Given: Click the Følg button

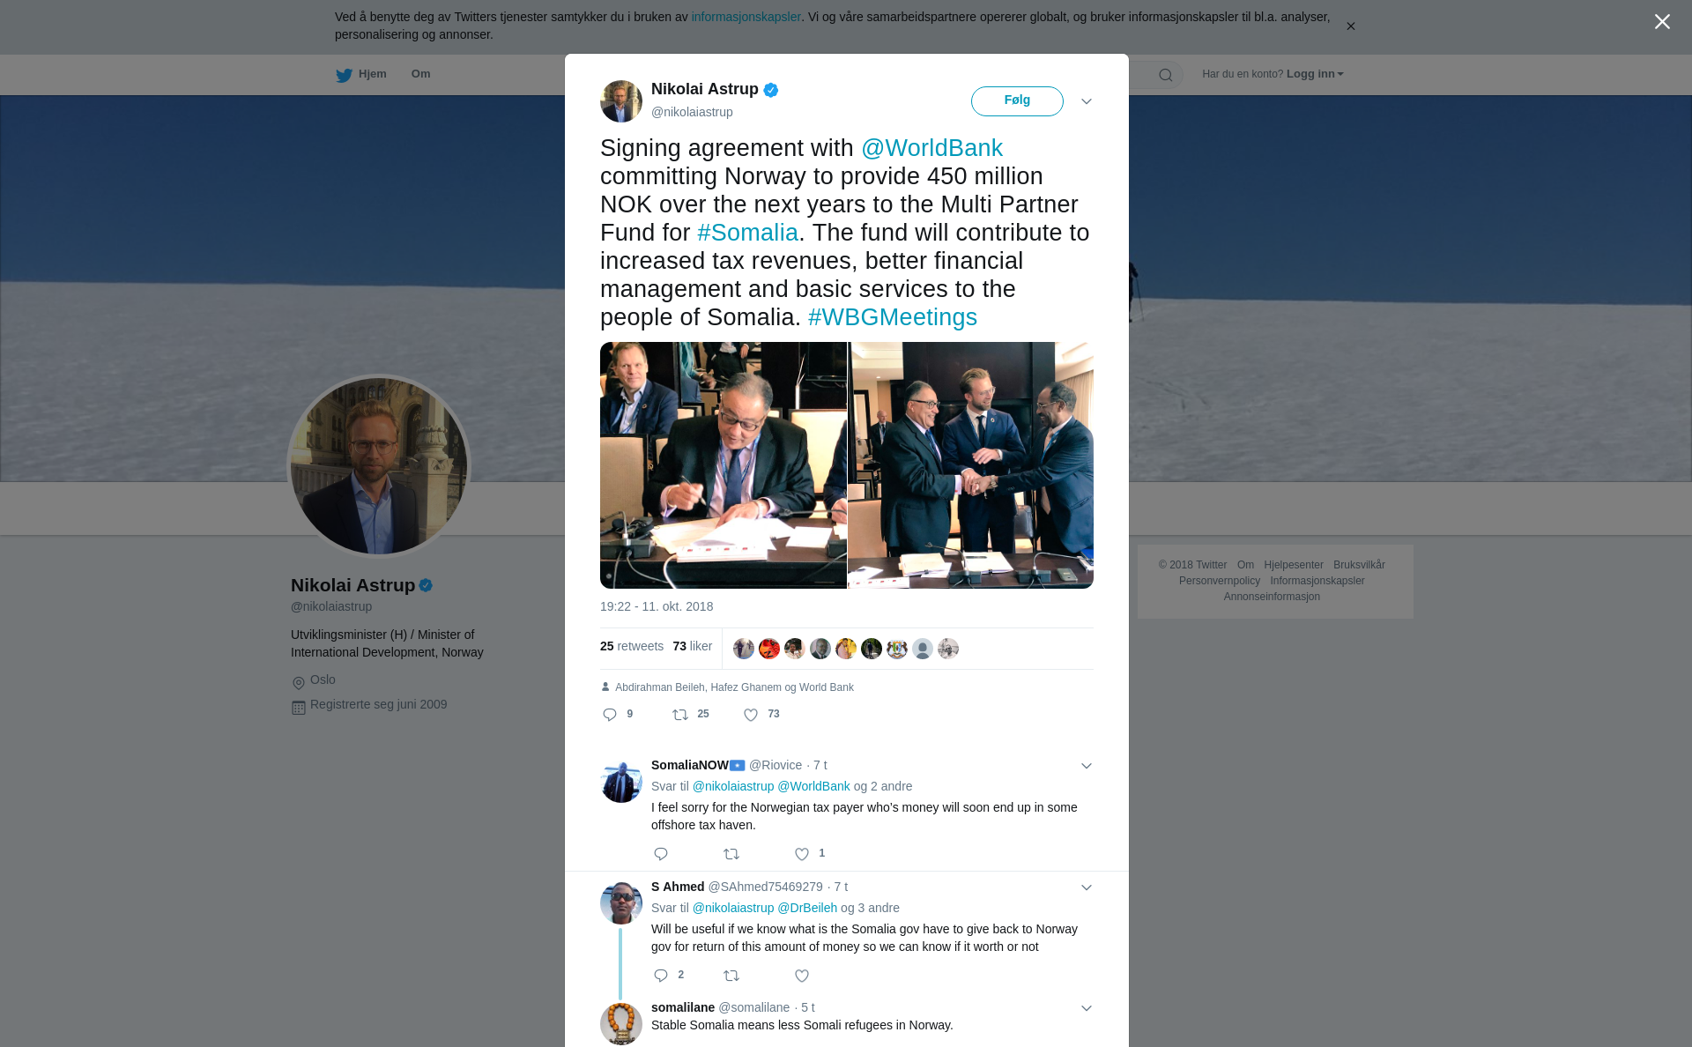Looking at the screenshot, I should click(1017, 100).
